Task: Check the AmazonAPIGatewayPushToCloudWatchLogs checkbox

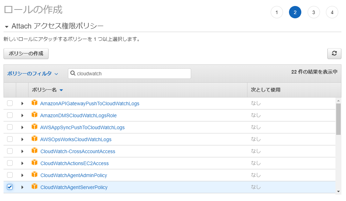Action: [x=10, y=103]
